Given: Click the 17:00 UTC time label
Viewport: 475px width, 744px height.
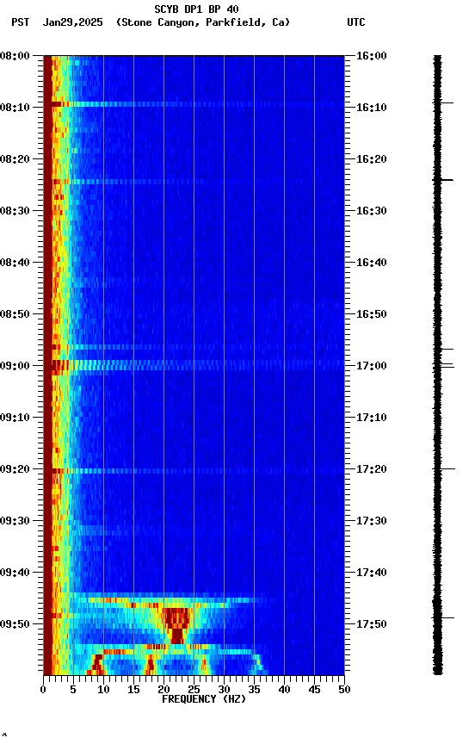Looking at the screenshot, I should tap(371, 366).
